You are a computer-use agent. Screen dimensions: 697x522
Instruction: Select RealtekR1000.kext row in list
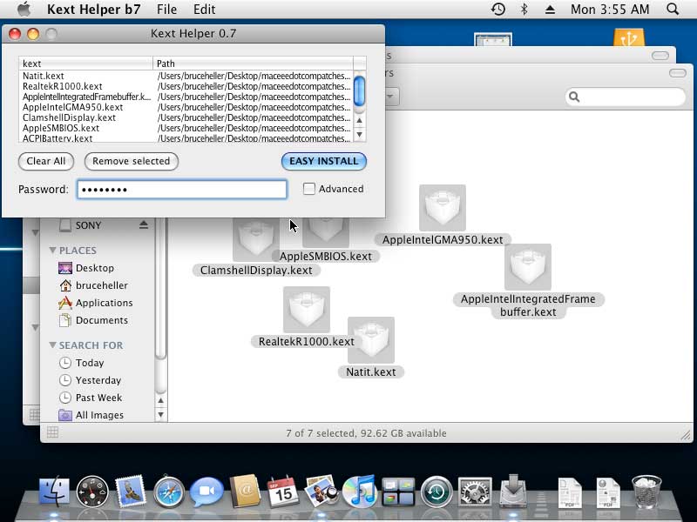(186, 86)
